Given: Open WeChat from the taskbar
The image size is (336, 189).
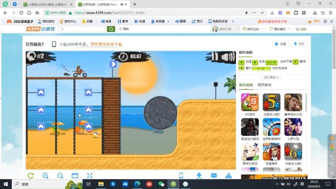Looking at the screenshot, I should [161, 184].
